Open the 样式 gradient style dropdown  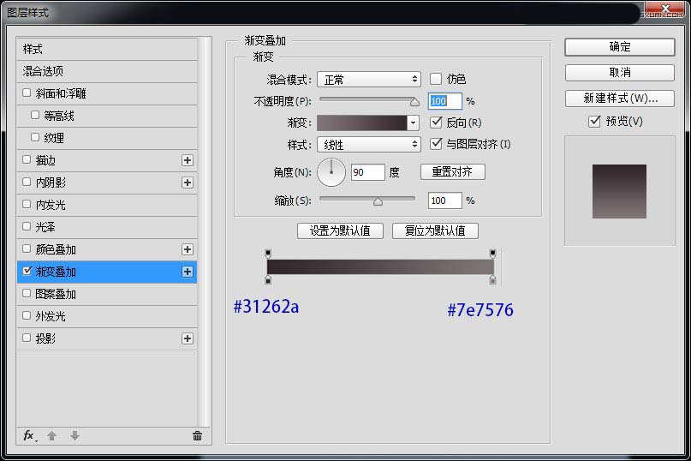tap(368, 145)
